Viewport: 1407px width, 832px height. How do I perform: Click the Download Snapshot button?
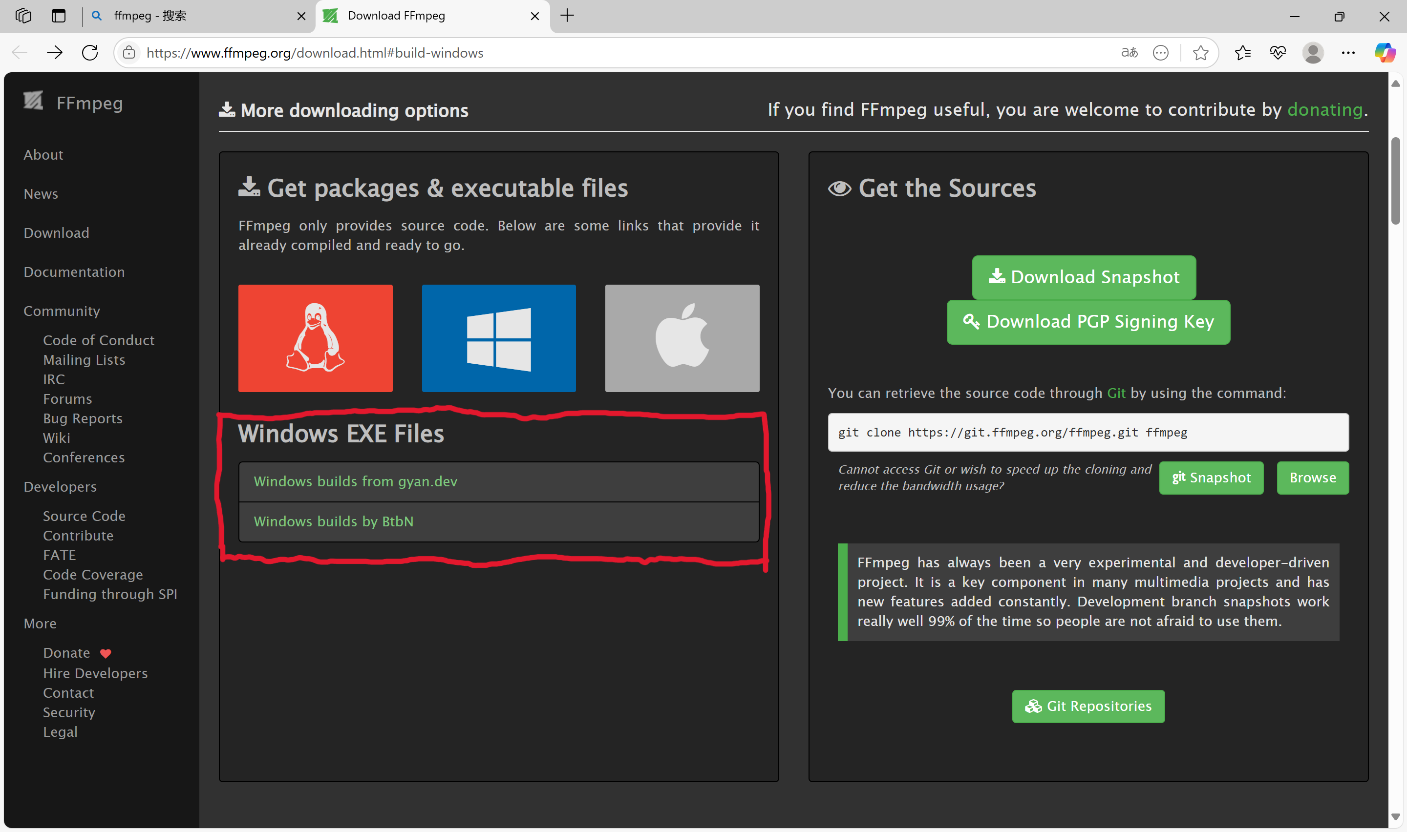click(1084, 277)
